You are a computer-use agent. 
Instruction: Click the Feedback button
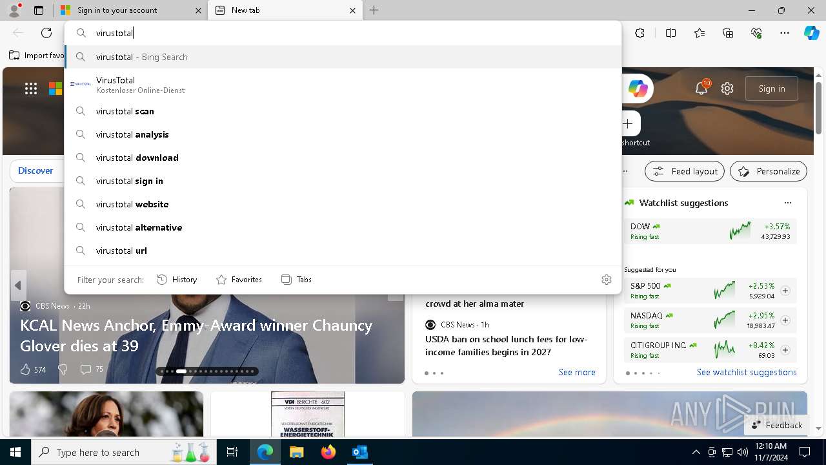point(776,425)
